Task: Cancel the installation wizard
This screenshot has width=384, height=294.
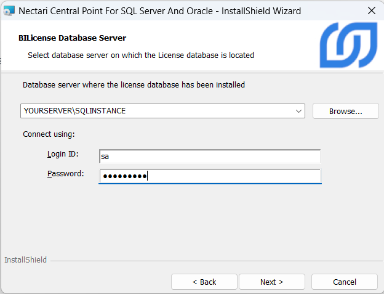Action: pos(344,282)
